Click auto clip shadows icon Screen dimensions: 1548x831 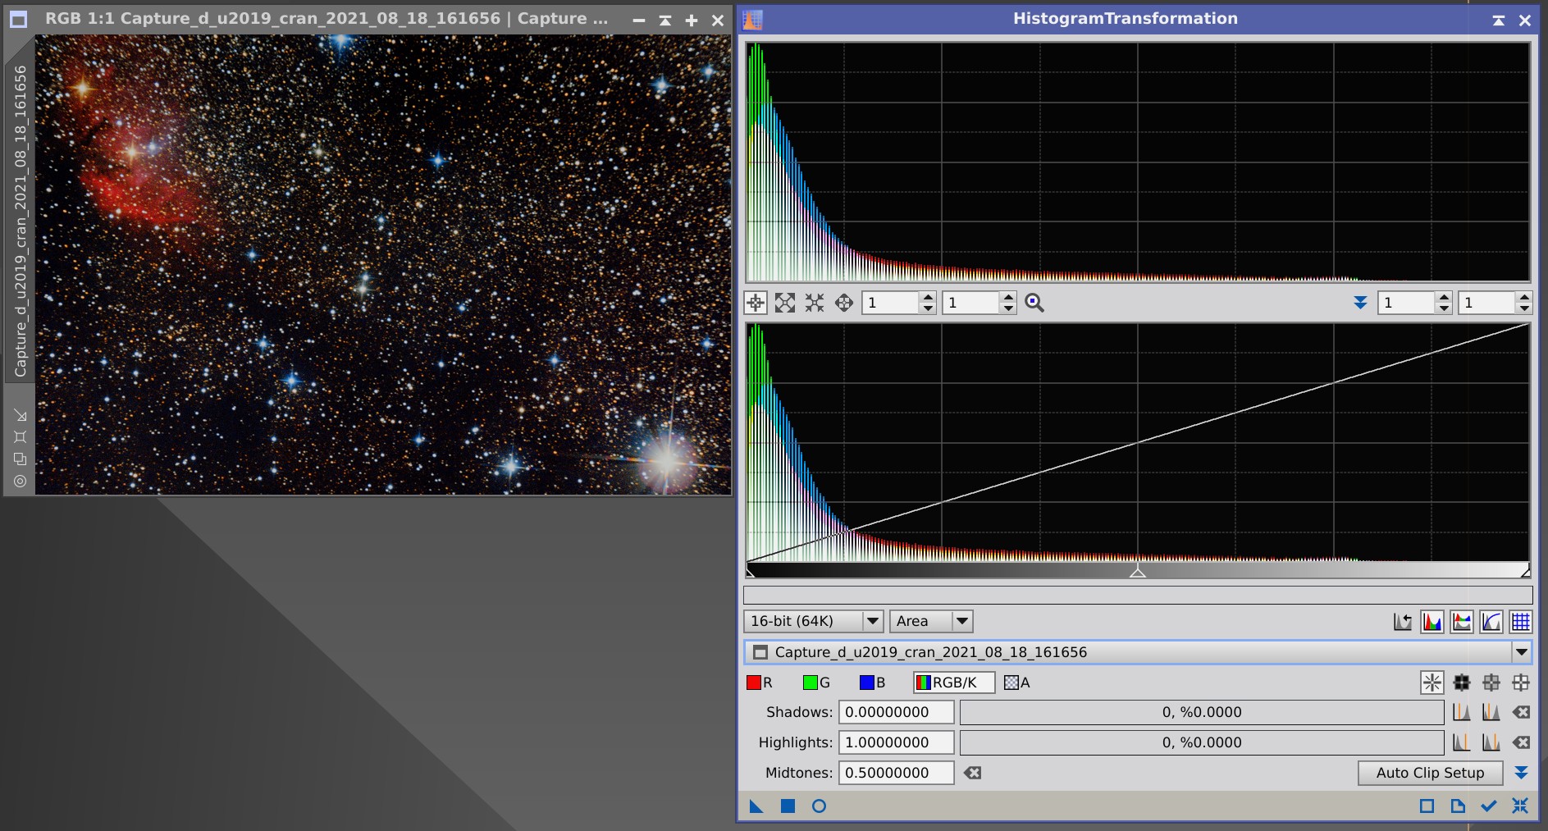1461,712
